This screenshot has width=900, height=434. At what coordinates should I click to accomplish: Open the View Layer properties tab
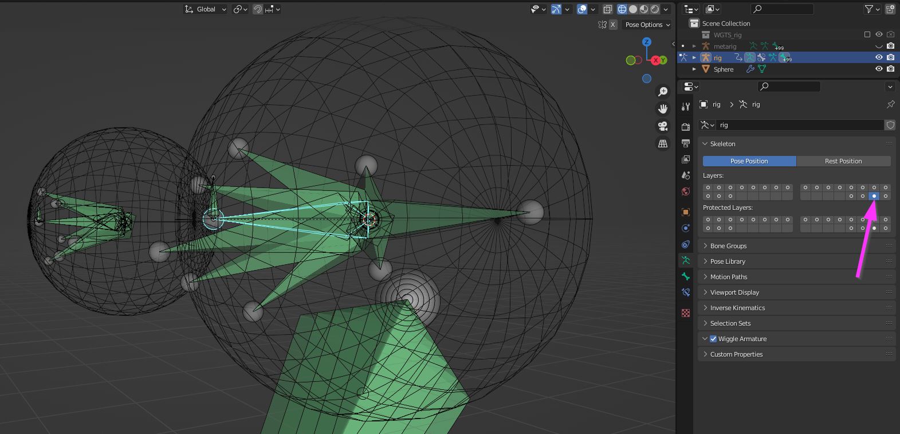coord(686,159)
